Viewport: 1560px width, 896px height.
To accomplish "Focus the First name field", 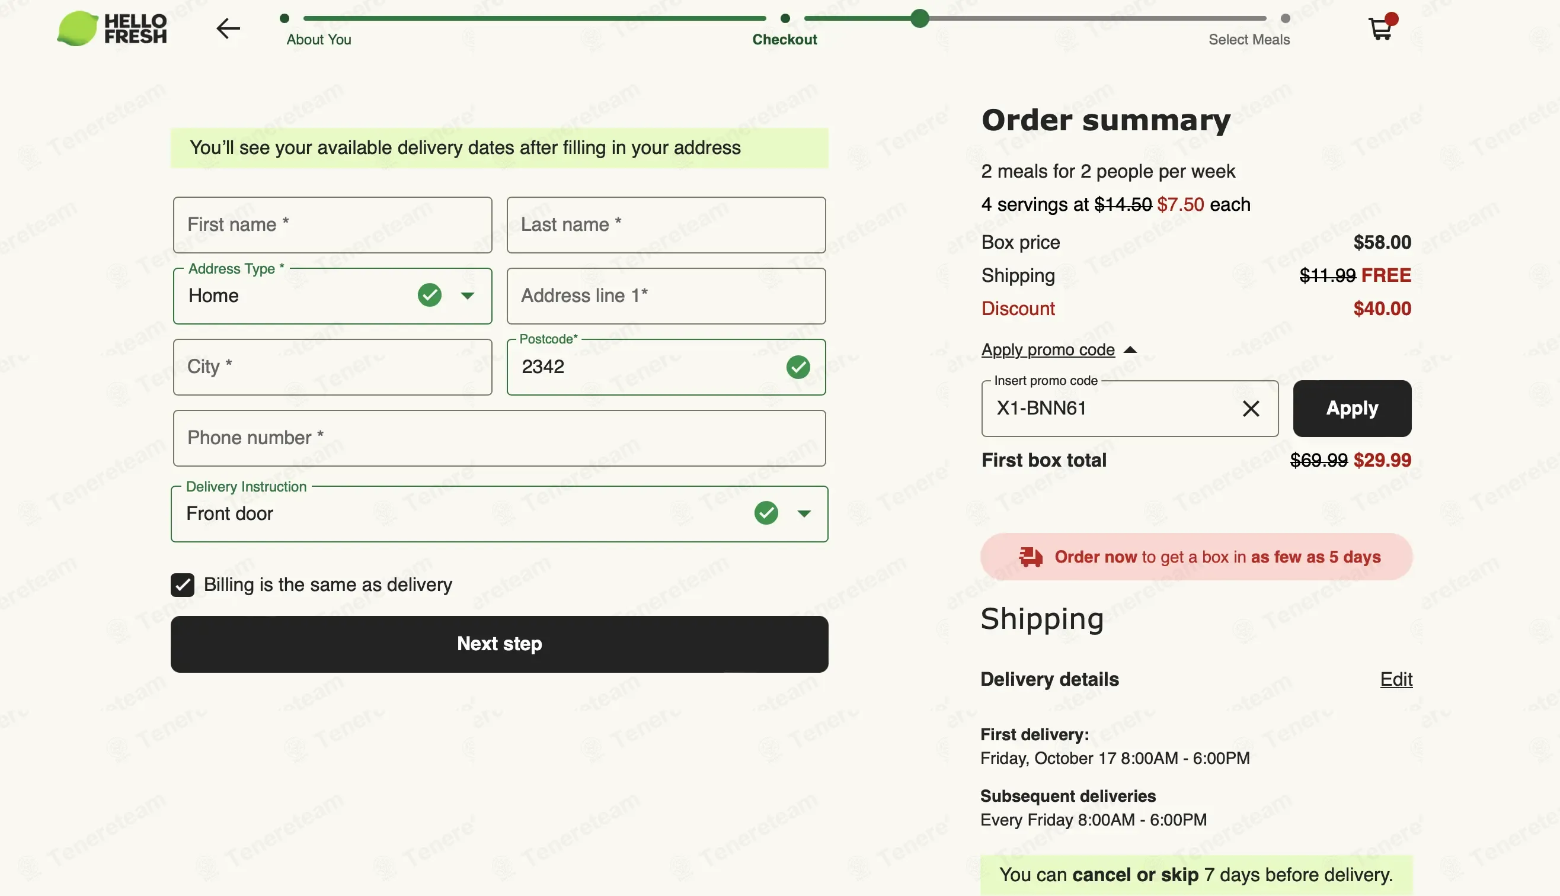I will tap(333, 225).
